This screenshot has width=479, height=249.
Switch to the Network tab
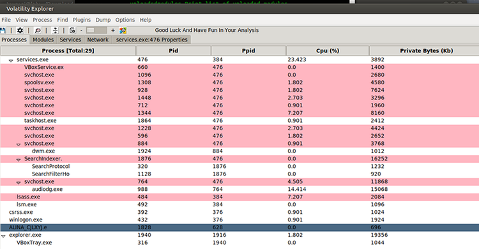coord(98,40)
